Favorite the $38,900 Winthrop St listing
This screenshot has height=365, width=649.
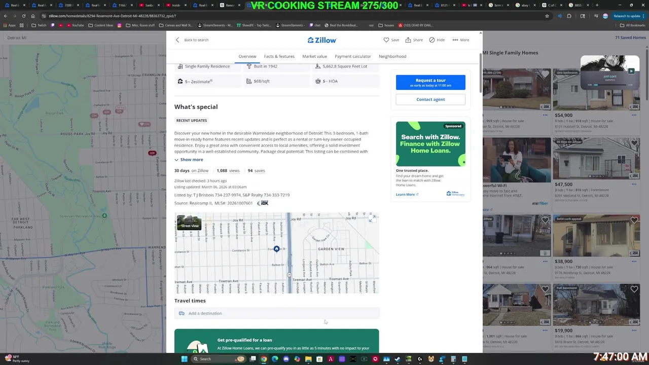[634, 220]
